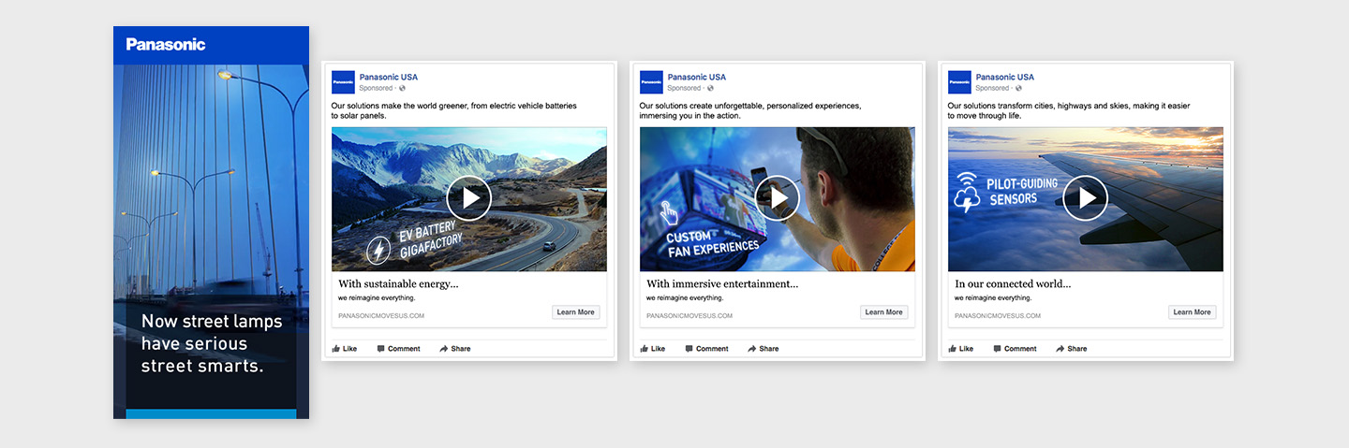Click Sponsored label on the greener-world post
Image resolution: width=1349 pixels, height=448 pixels.
pos(376,88)
